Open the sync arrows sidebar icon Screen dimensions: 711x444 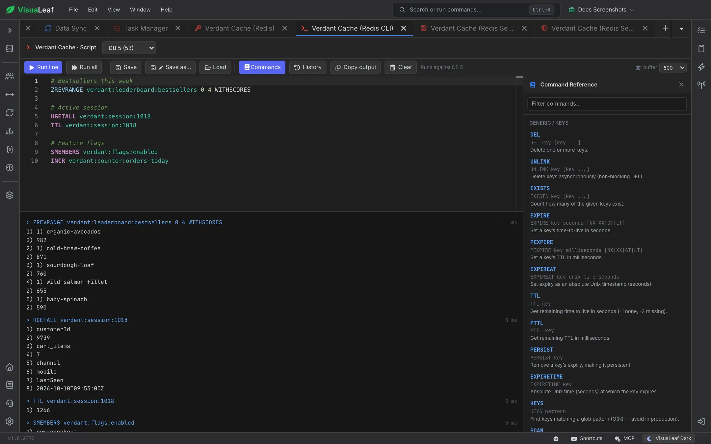(10, 113)
